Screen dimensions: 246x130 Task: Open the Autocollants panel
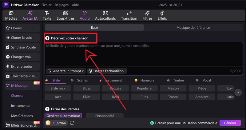105,15
